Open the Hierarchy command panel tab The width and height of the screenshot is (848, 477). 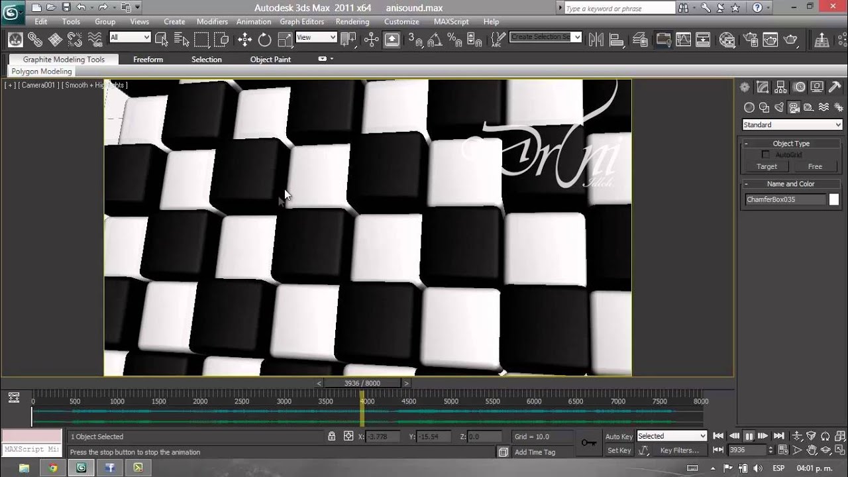781,87
